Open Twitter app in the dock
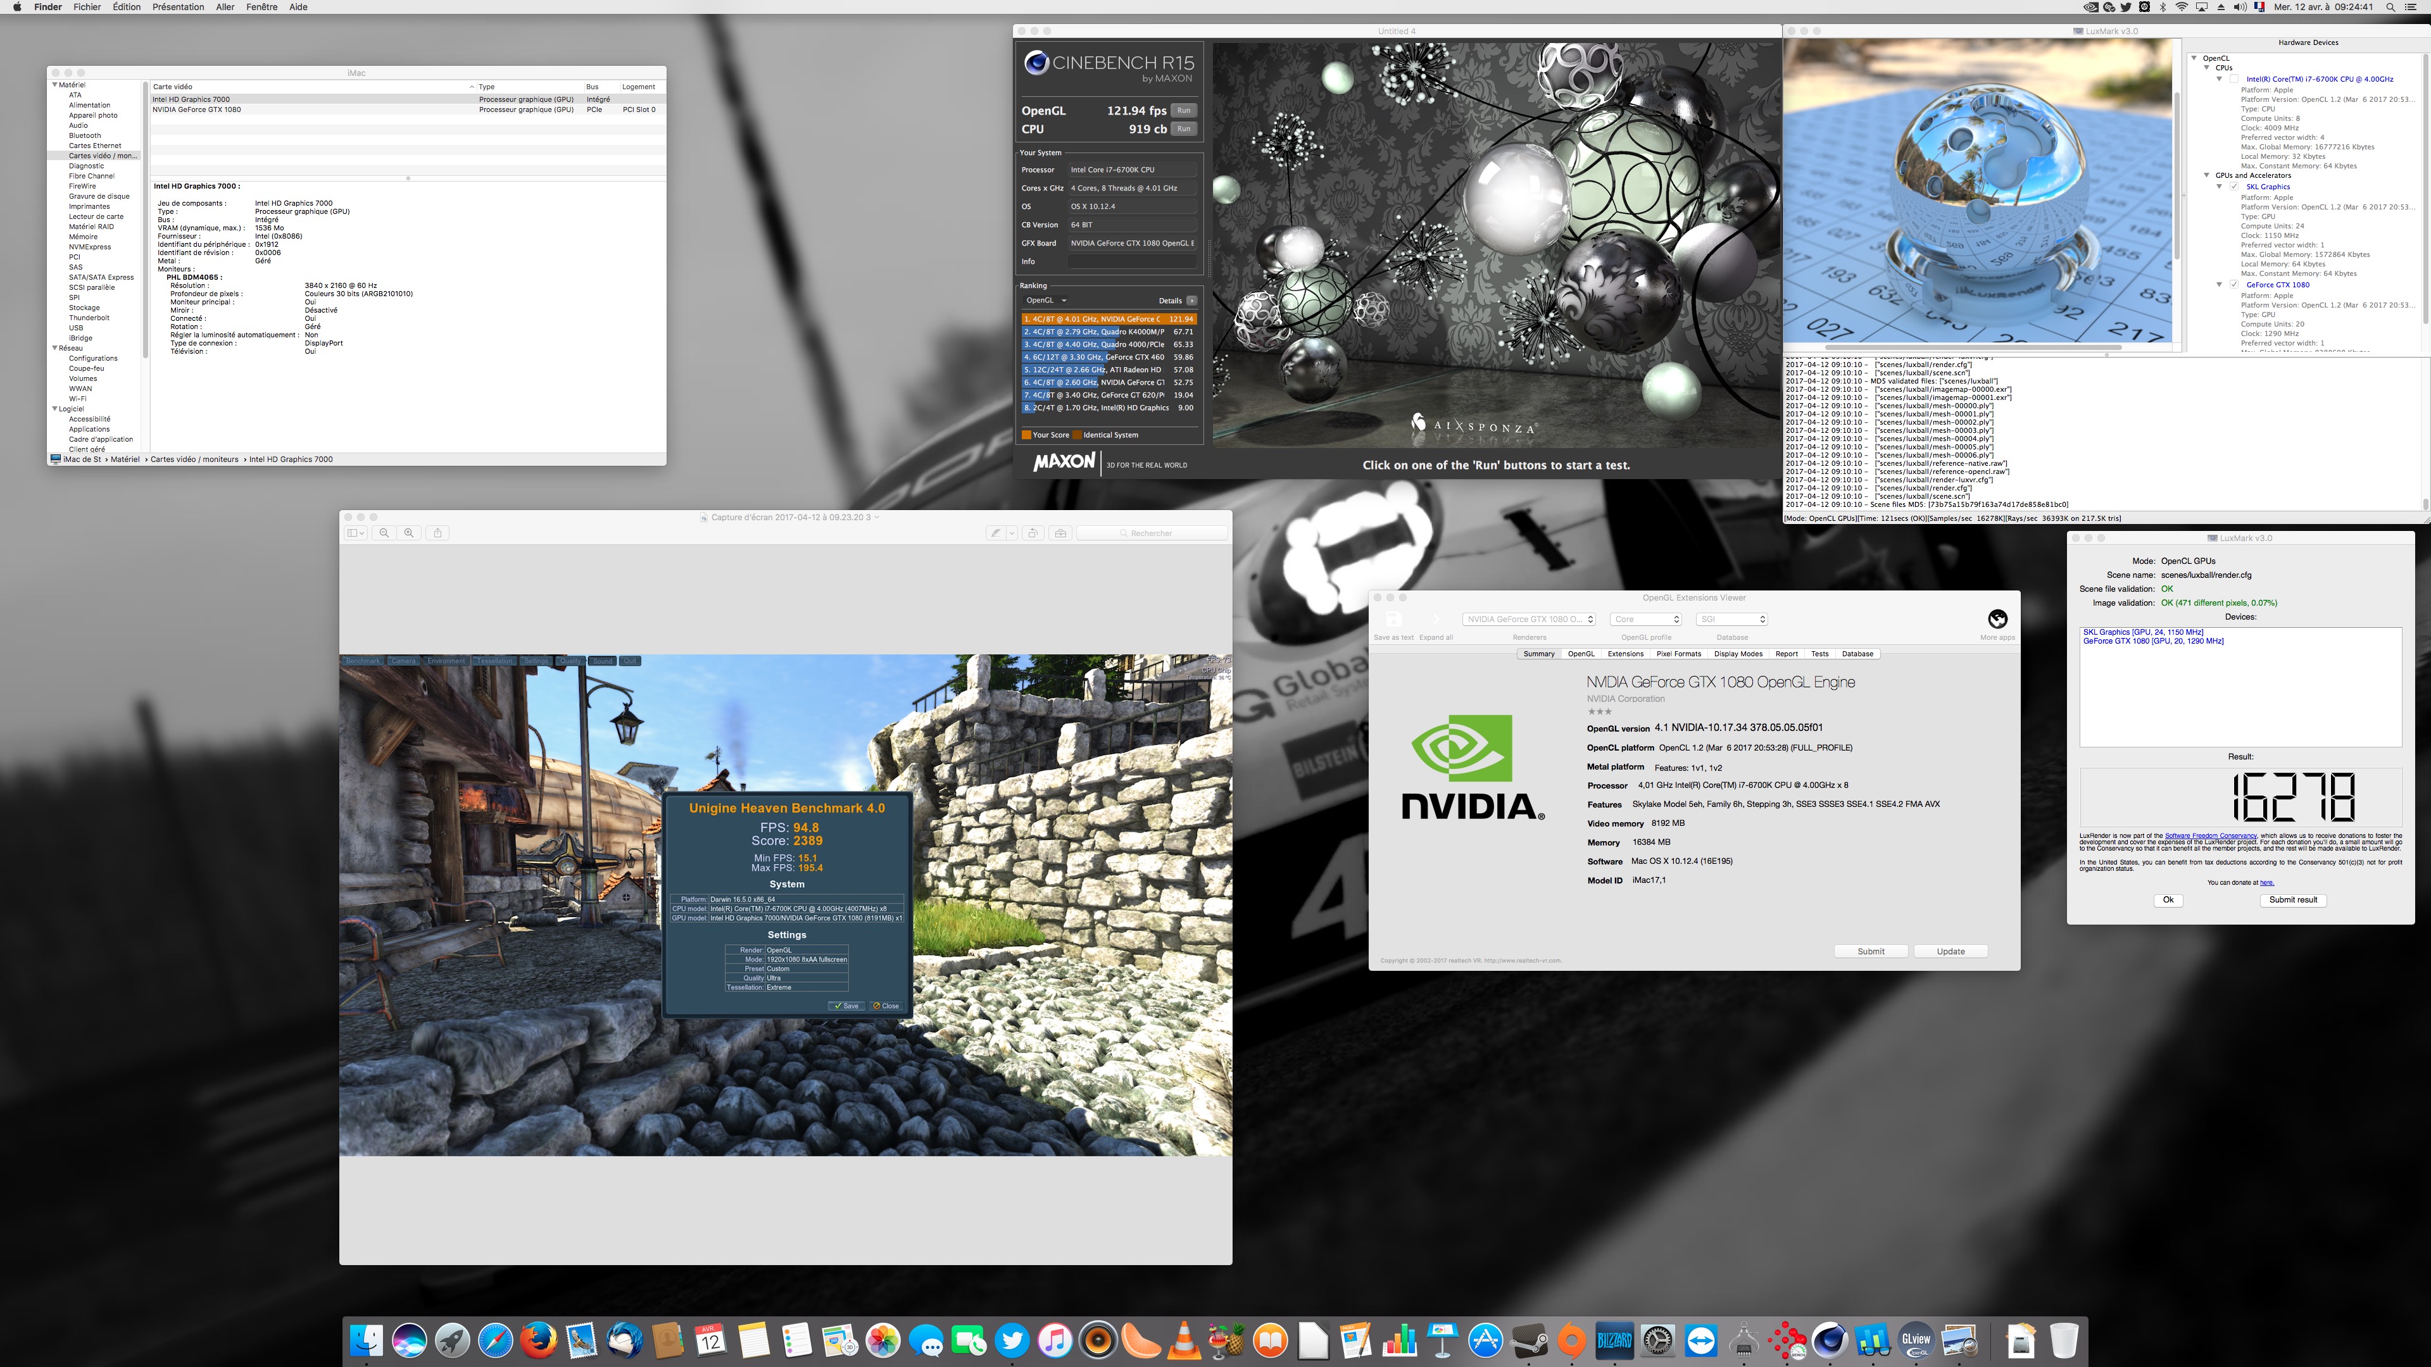Screen dimensions: 2431x1367 [x=1012, y=1340]
